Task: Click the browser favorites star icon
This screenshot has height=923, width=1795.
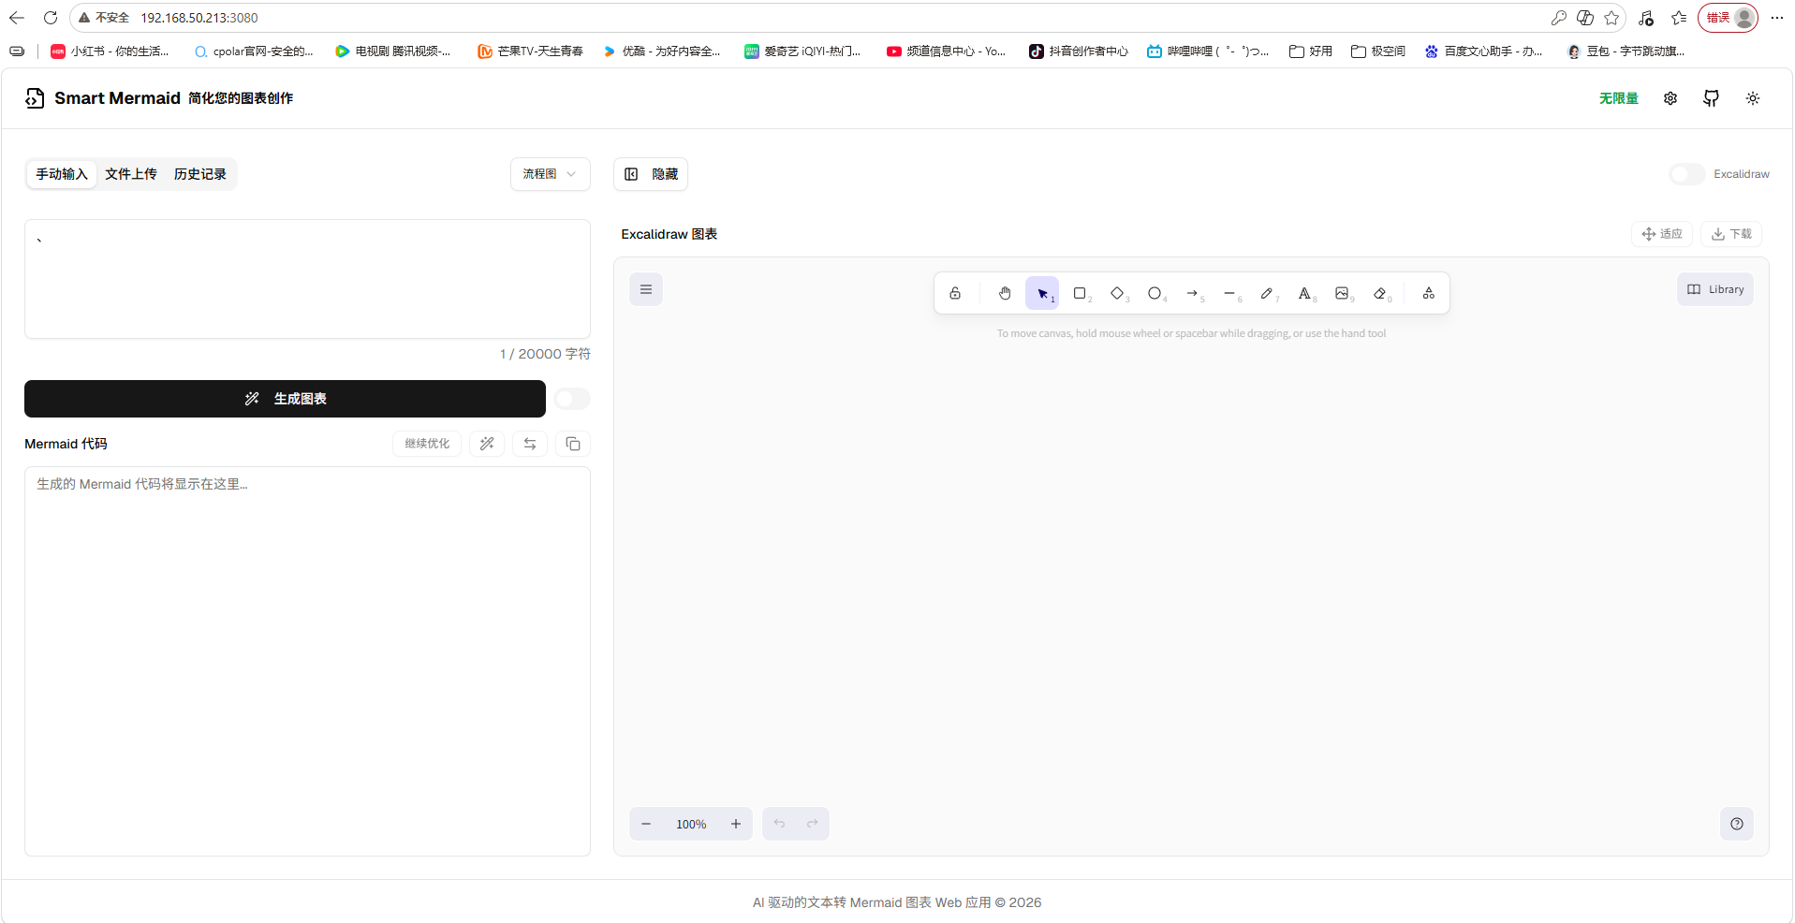Action: [1611, 18]
